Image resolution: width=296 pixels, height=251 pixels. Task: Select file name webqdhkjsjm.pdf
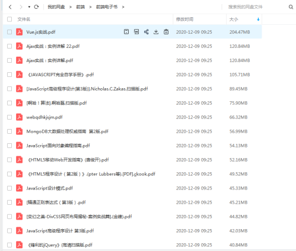click(x=44, y=117)
